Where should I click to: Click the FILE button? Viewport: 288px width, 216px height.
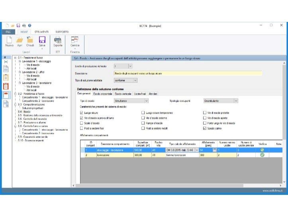coord(8,32)
